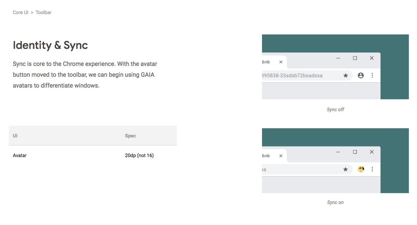The height and width of the screenshot is (225, 417).
Task: Click the generic avatar icon in Sync off toolbar
Action: tap(361, 75)
